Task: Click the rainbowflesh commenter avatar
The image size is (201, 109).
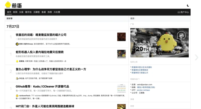Action: tap(17, 96)
